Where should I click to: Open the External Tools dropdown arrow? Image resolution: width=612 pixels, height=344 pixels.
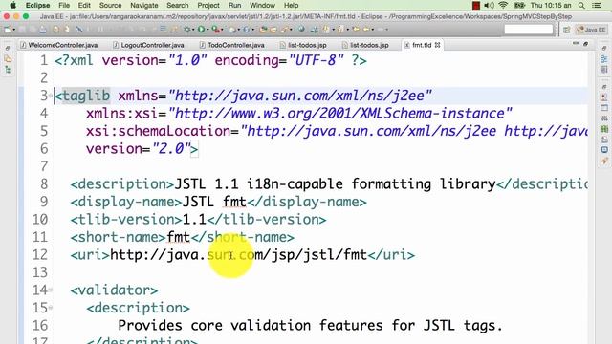(223, 30)
